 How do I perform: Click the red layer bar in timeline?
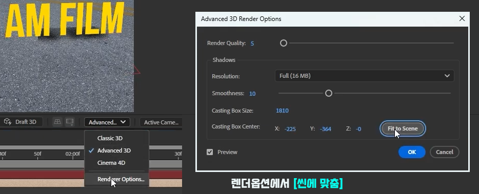42,175
